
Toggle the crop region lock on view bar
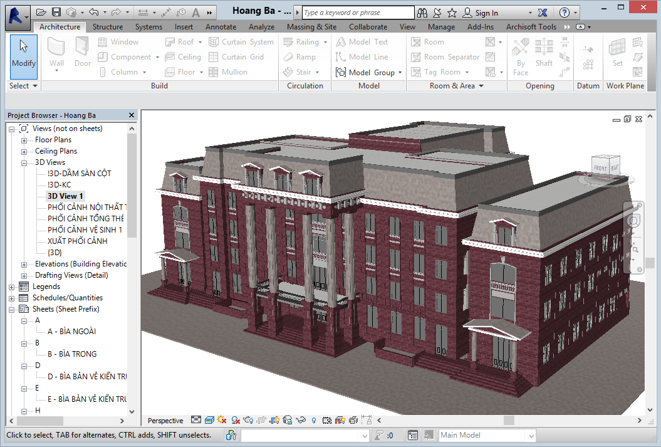[x=368, y=421]
